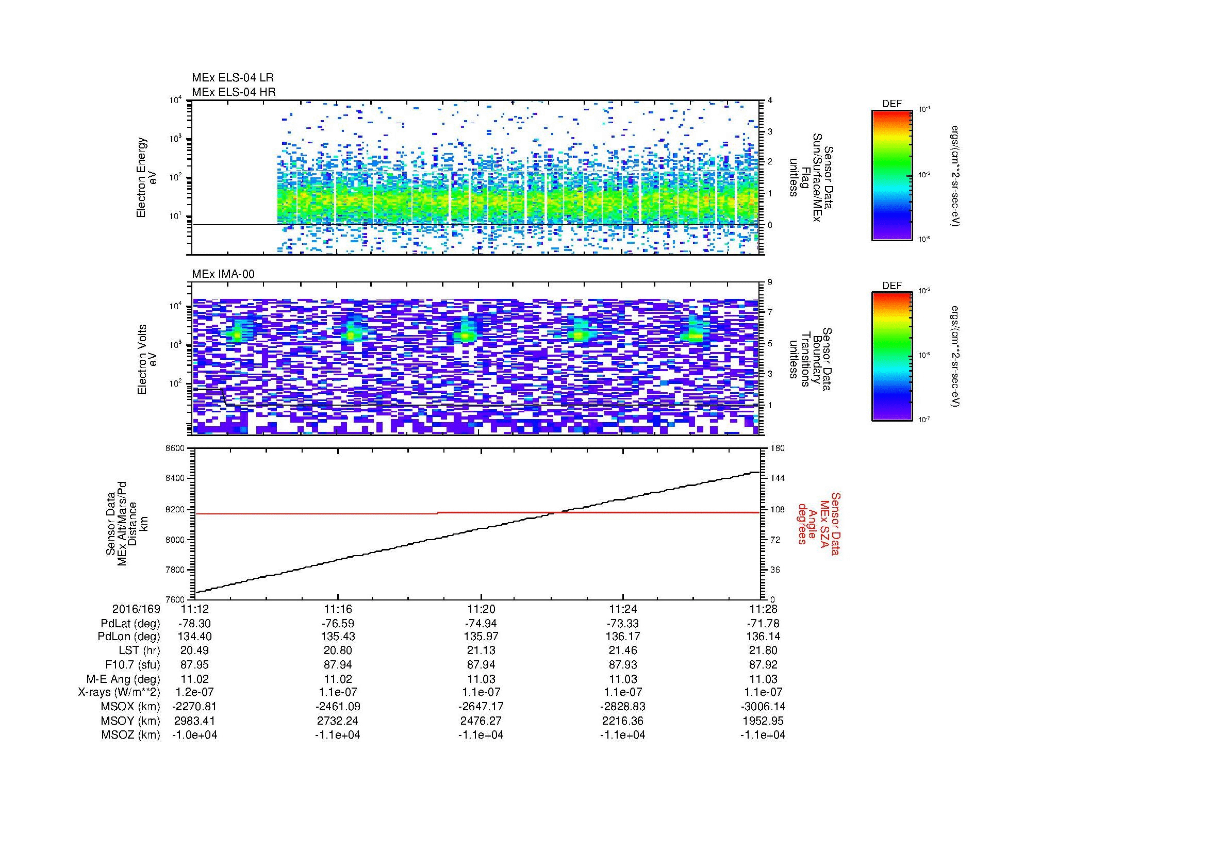Screen dimensions: 1206x852
Task: Click the 'MEx ELS-04 HR' panel title
Action: [x=234, y=92]
